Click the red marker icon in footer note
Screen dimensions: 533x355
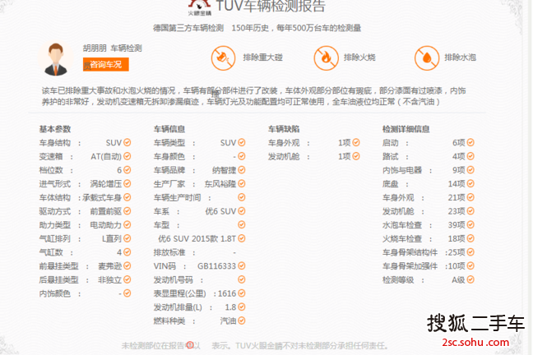(x=190, y=345)
